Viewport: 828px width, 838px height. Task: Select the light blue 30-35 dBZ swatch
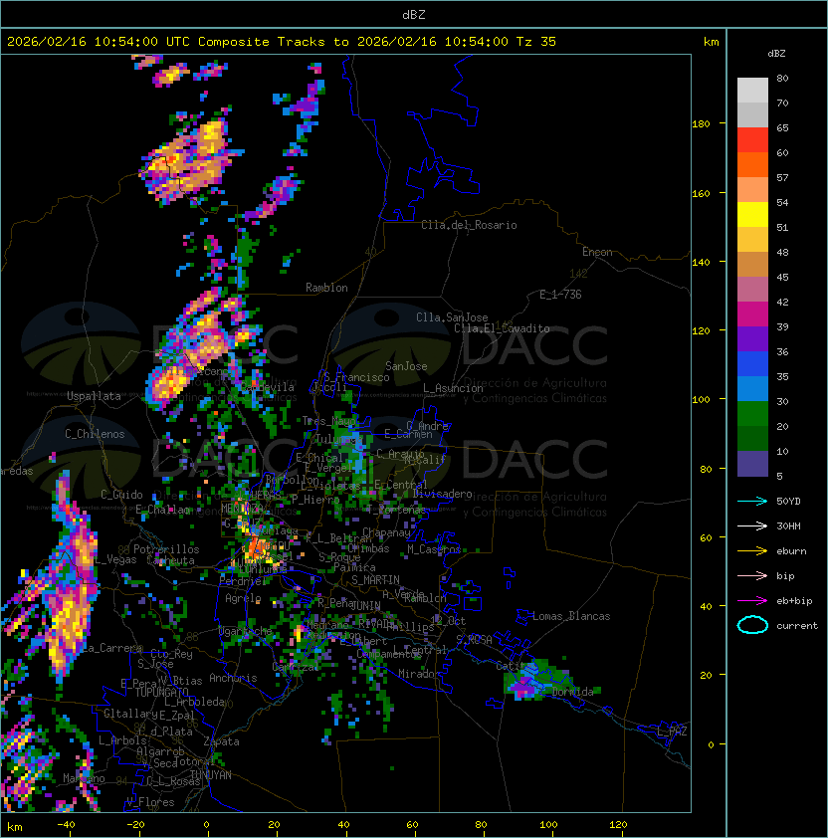(x=752, y=388)
